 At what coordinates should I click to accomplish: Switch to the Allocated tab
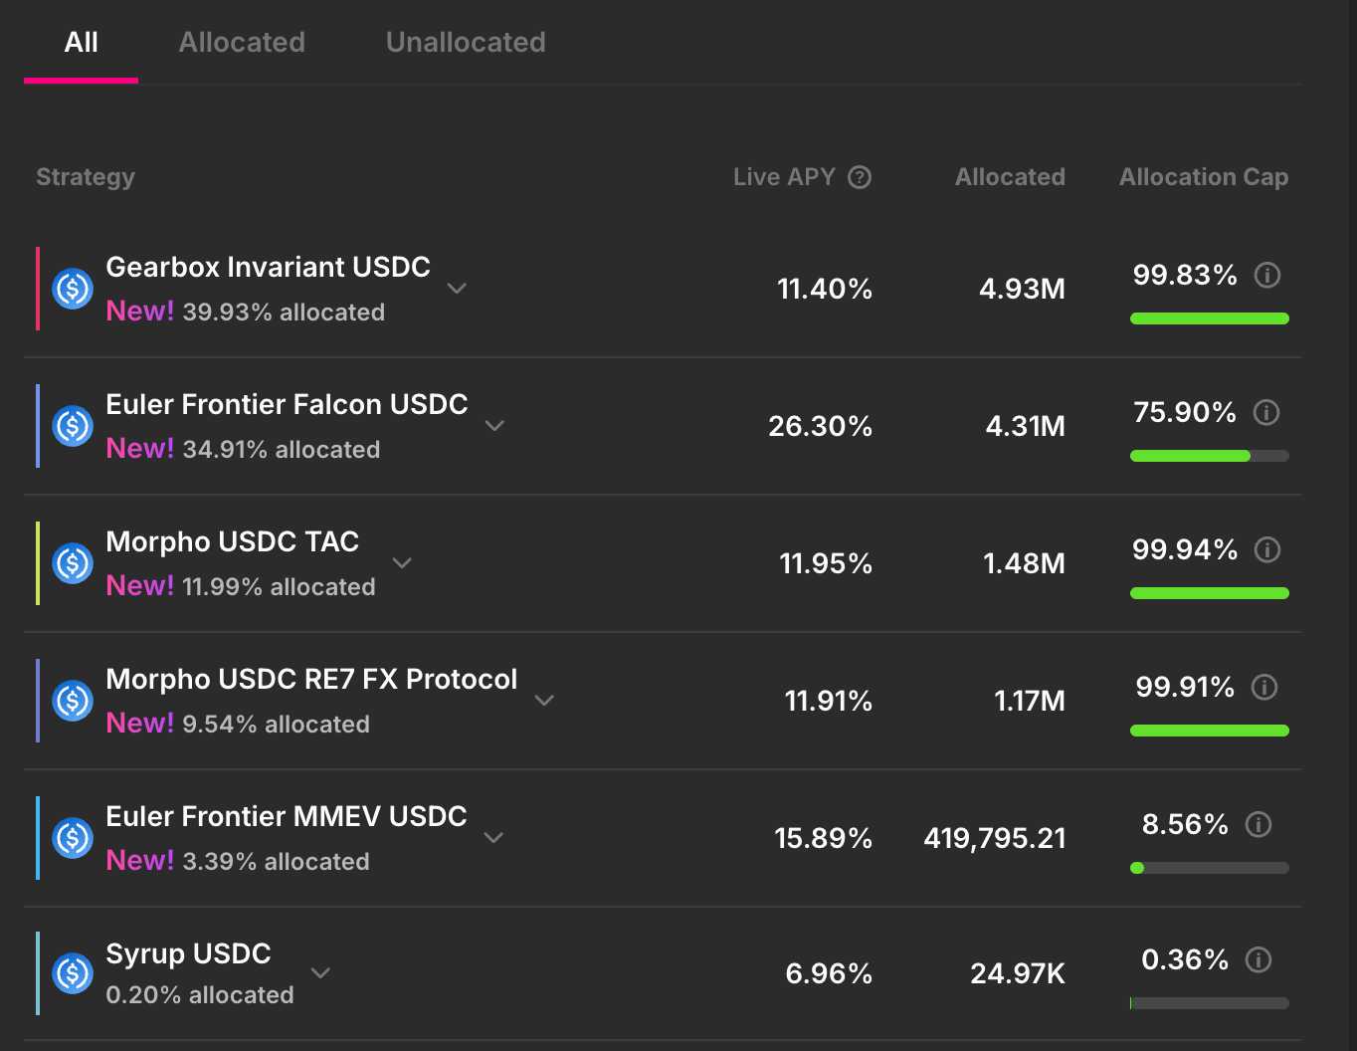pyautogui.click(x=242, y=42)
